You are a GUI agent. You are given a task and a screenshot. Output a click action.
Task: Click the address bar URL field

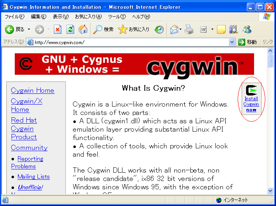click(131, 42)
